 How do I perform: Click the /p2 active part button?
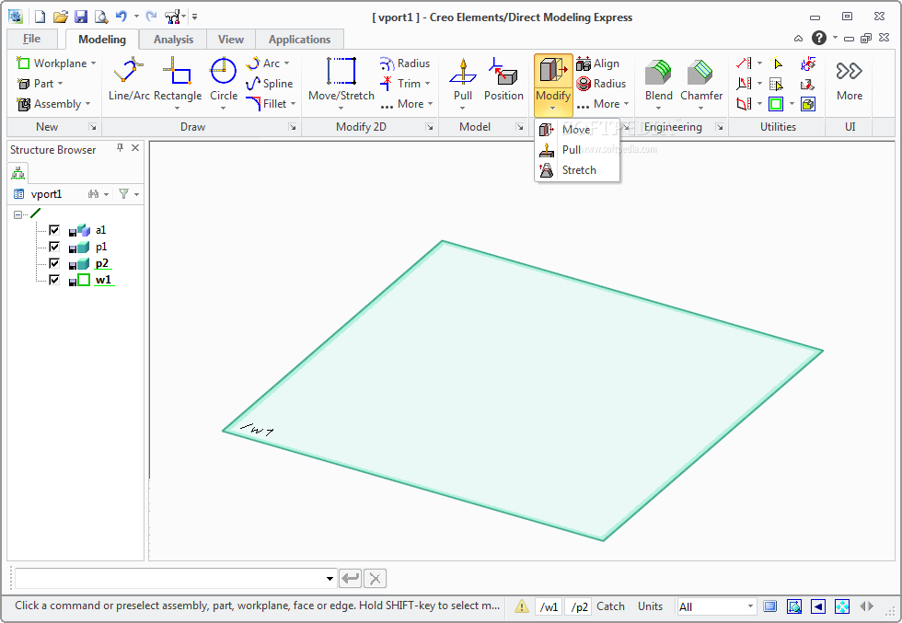[579, 606]
